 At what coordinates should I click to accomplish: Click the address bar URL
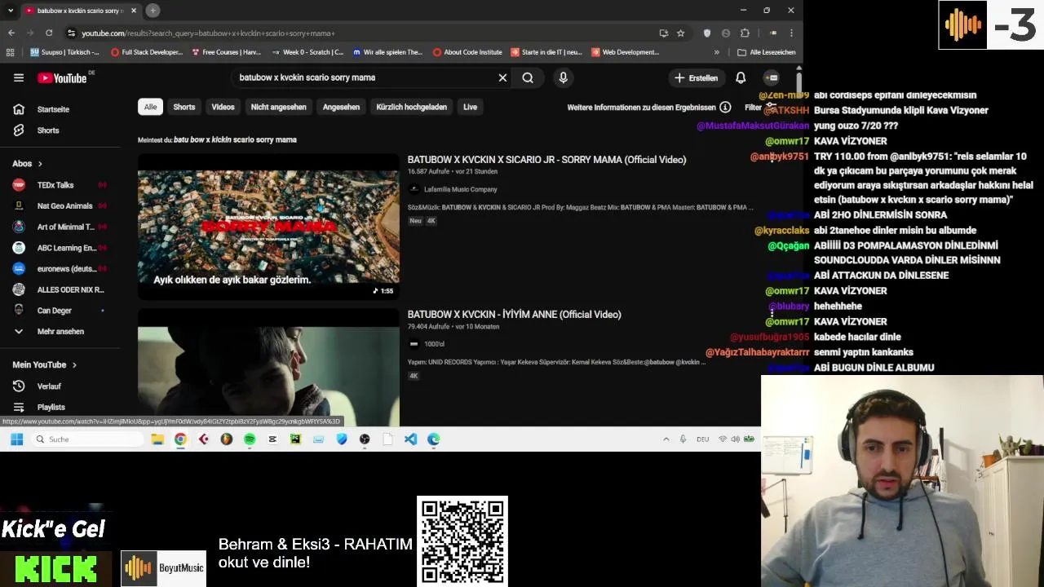[x=208, y=33]
